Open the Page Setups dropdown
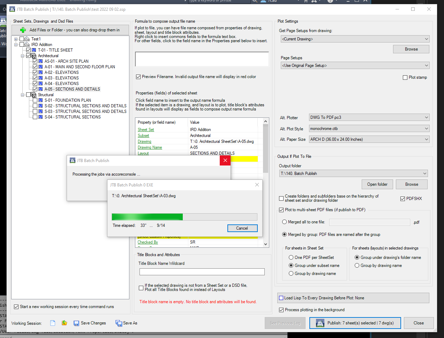 355,66
